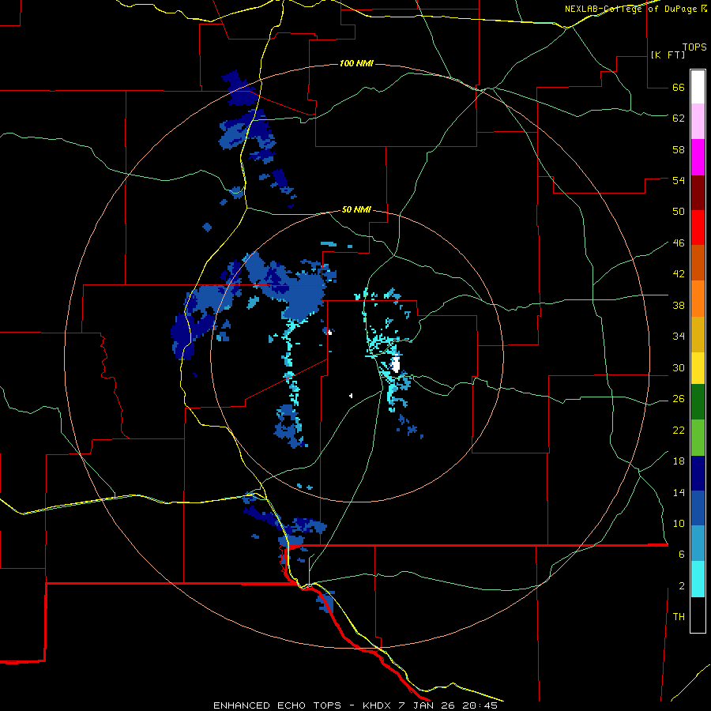Click the "TOPS" legend heading
Viewport: 711px width, 711px height.
coord(694,47)
